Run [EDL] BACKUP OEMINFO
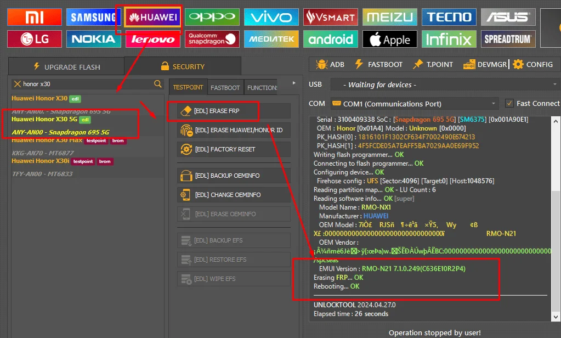The height and width of the screenshot is (338, 561). (x=234, y=176)
